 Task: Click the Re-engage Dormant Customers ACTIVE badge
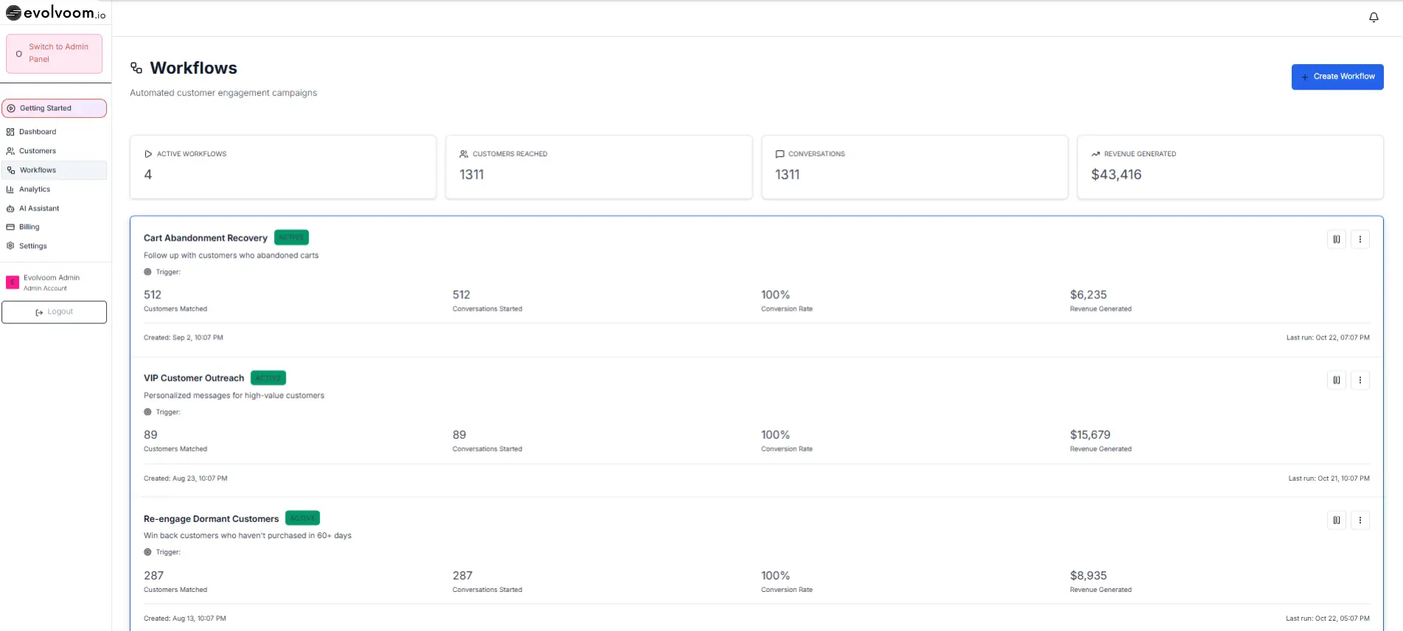[302, 518]
